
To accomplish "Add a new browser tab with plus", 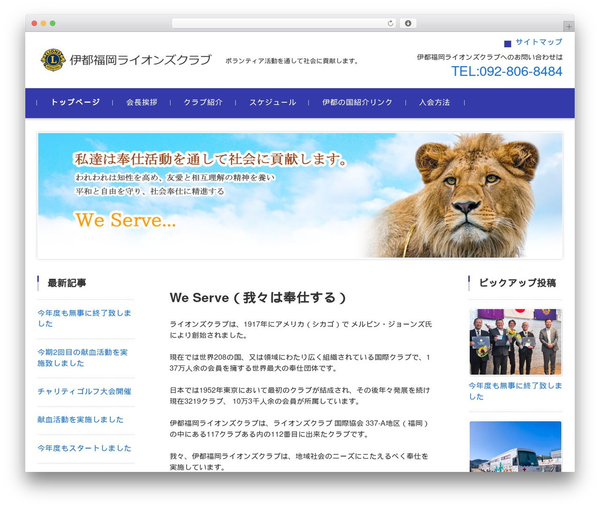I will [x=569, y=27].
